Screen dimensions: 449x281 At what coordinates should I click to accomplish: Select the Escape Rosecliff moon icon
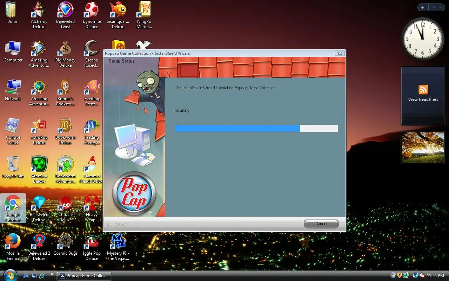tap(92, 54)
